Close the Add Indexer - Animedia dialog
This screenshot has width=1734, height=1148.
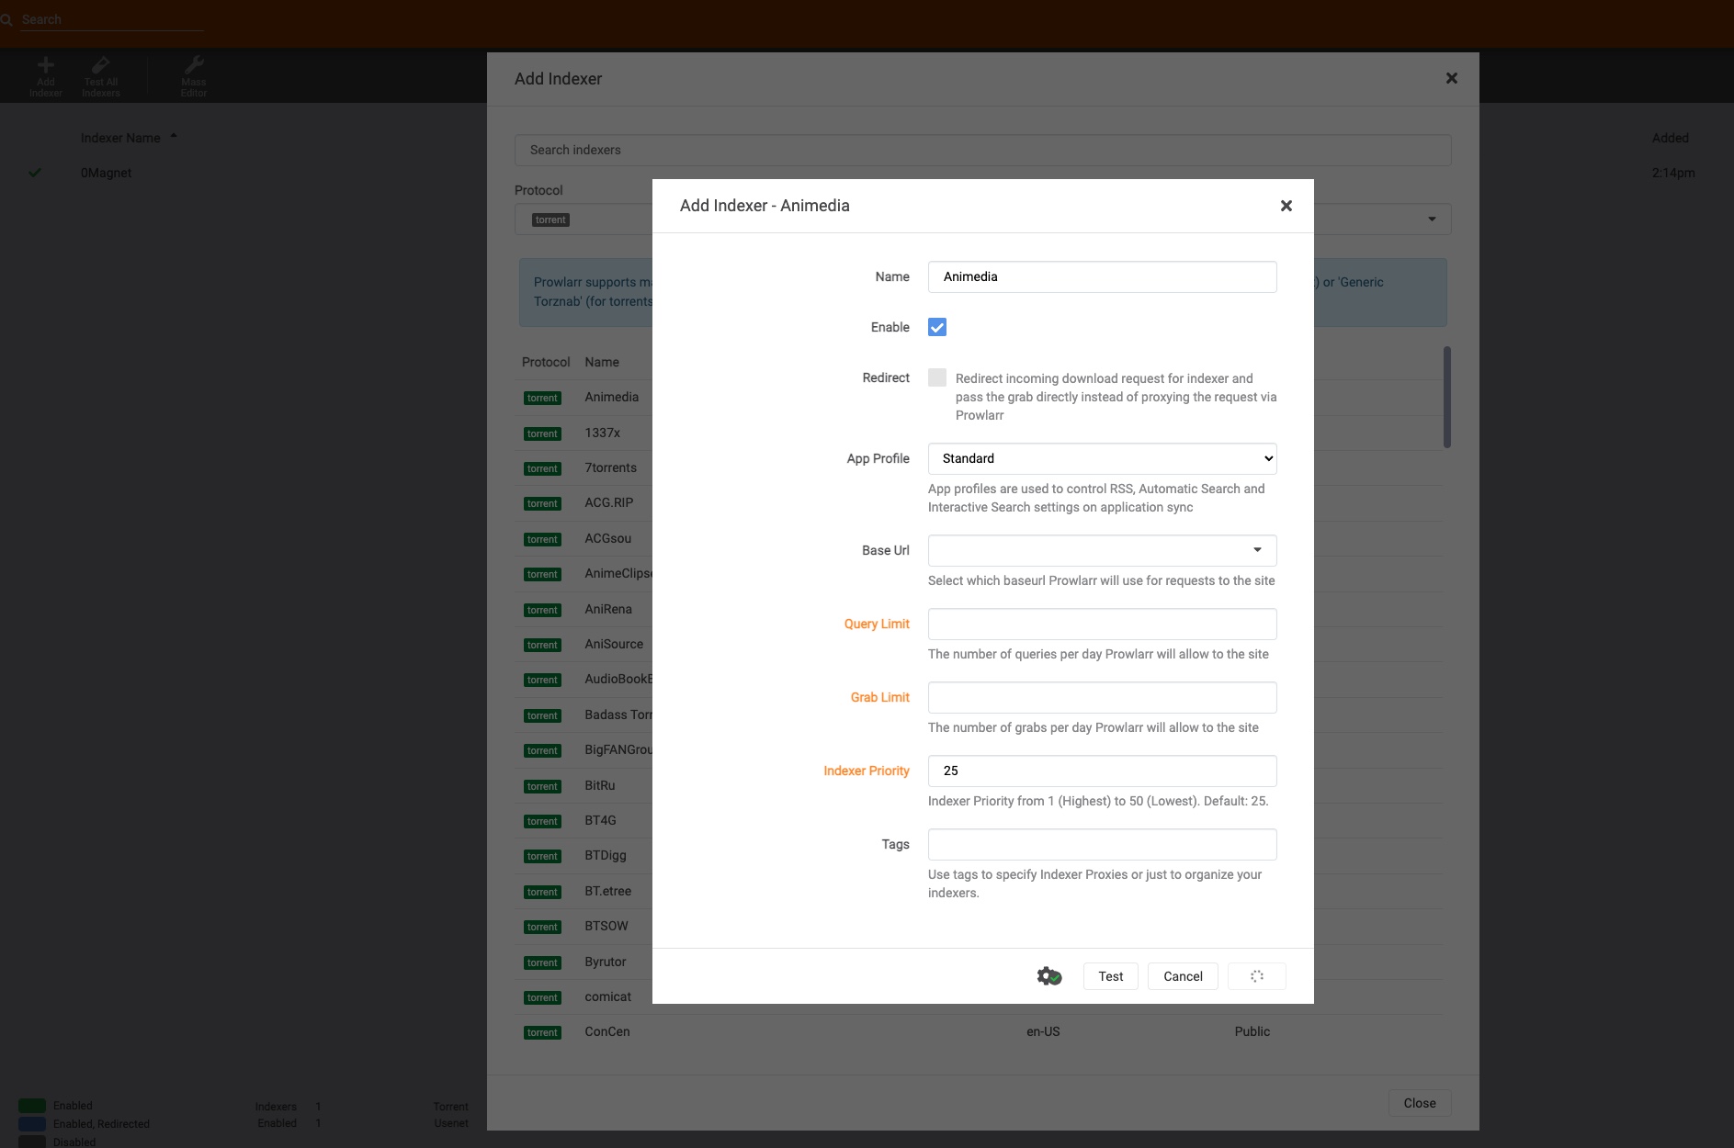[x=1286, y=206]
